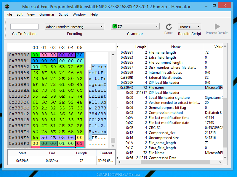Viewport: 237px width, 177px height.
Task: Click the 347816 uncompressed size value
Action: tap(210, 138)
